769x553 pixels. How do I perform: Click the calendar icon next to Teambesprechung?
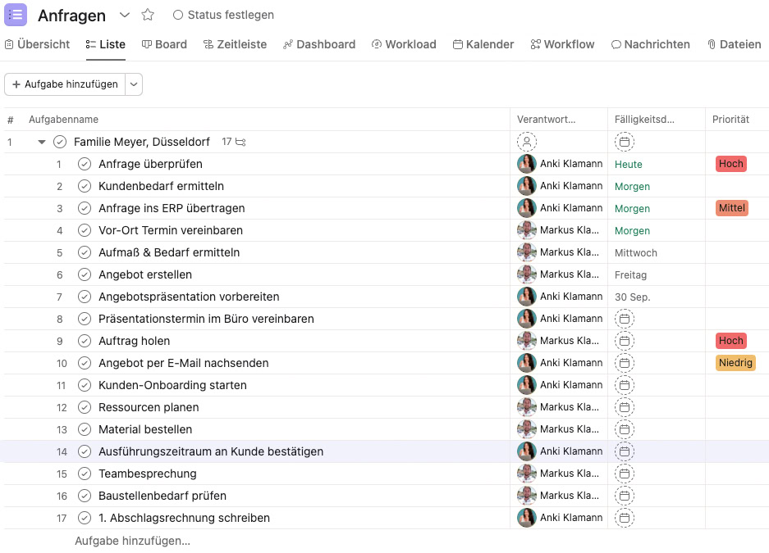pos(625,474)
